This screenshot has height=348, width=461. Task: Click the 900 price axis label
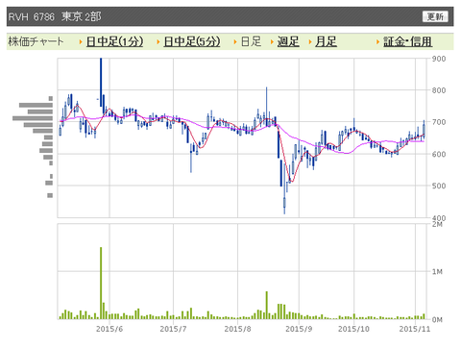point(439,59)
